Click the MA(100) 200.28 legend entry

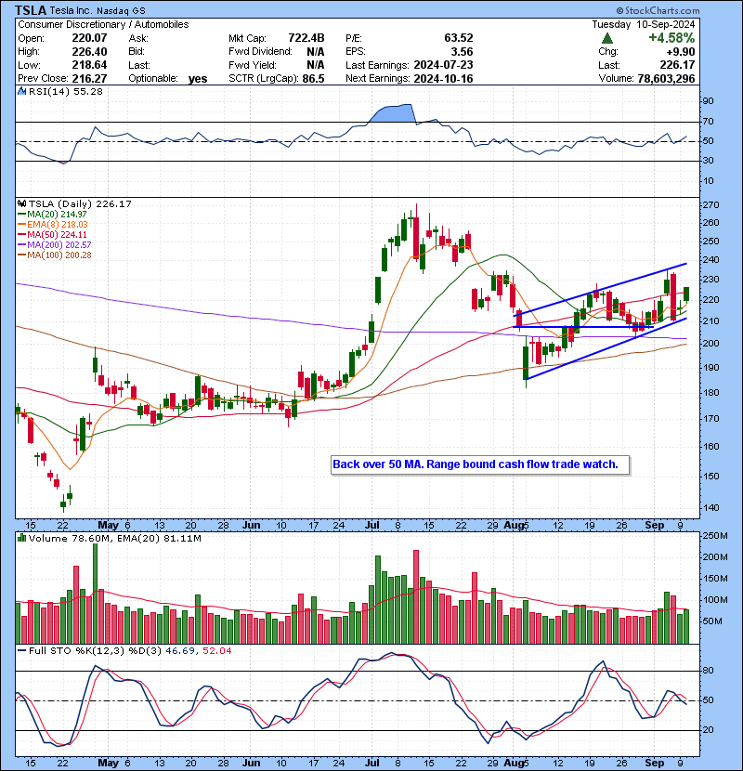point(55,255)
